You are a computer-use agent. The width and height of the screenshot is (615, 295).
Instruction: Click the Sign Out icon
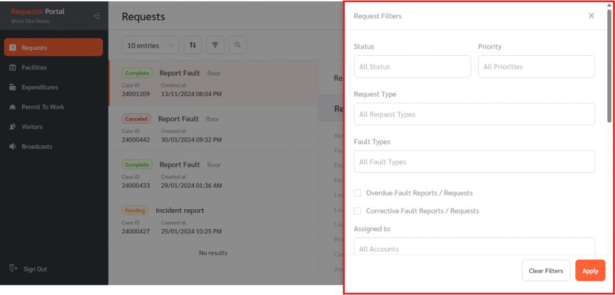(13, 269)
